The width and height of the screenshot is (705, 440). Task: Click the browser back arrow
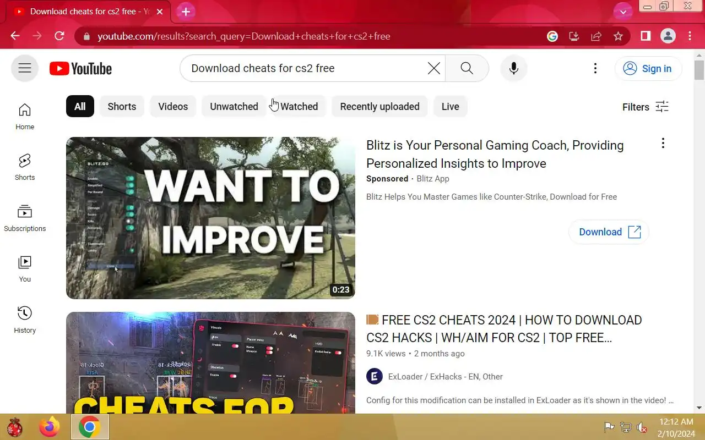coord(15,36)
